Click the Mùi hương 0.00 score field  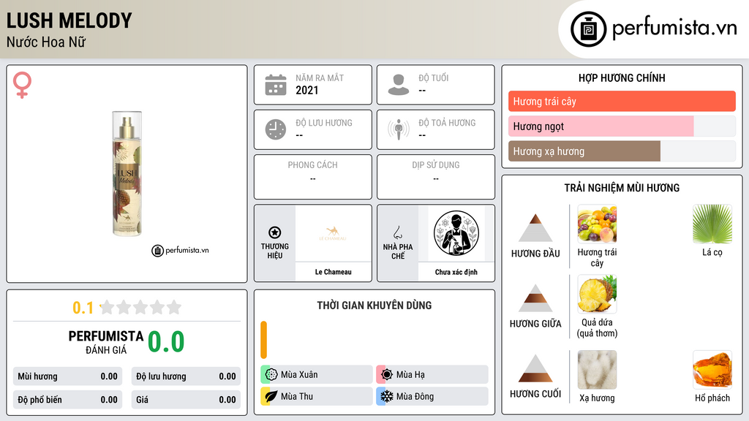pyautogui.click(x=67, y=376)
